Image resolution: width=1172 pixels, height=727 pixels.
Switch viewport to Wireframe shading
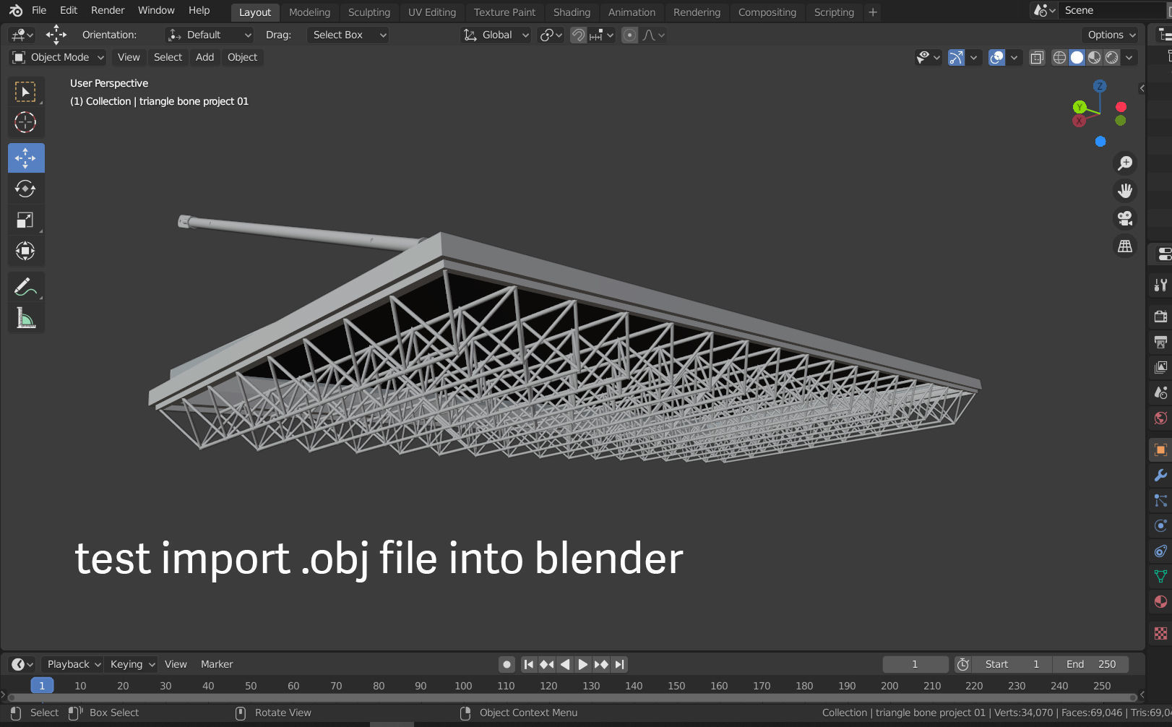[x=1059, y=58]
